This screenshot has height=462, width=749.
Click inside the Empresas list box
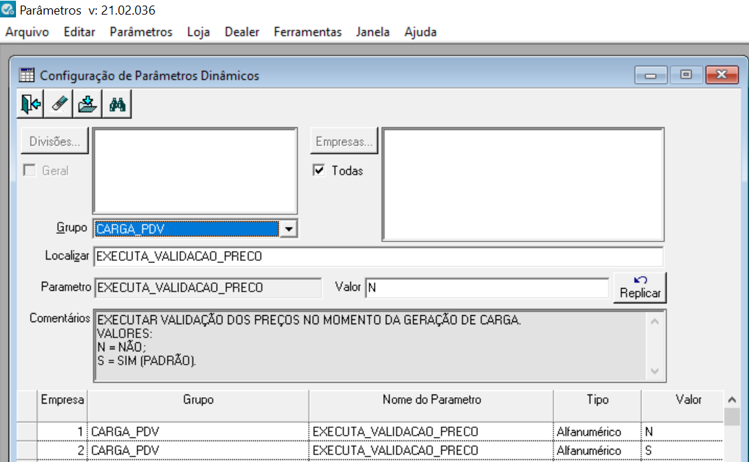523,184
